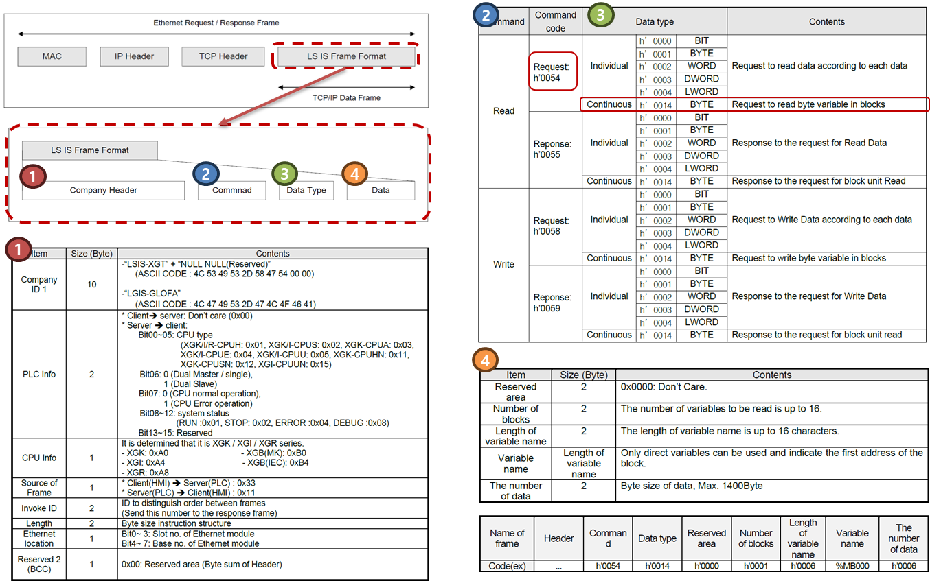Viewport: 930px width, 581px height.
Task: Click the Read command cell
Action: click(503, 111)
